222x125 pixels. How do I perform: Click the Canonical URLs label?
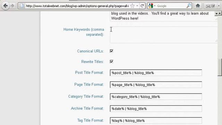click(90, 51)
